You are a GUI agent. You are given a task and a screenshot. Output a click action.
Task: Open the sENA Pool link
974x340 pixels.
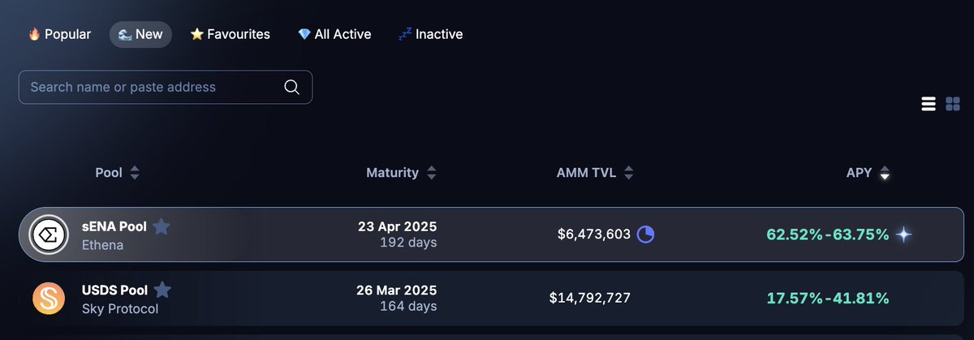pyautogui.click(x=114, y=226)
